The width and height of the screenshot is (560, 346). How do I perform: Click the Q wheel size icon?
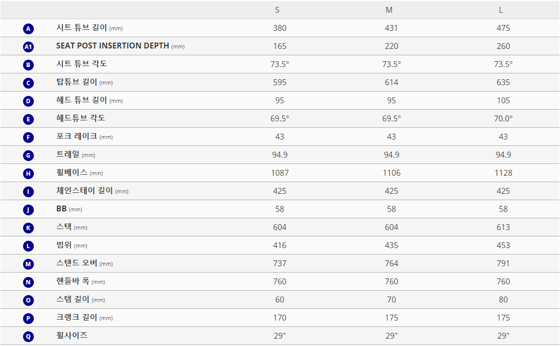(x=28, y=336)
